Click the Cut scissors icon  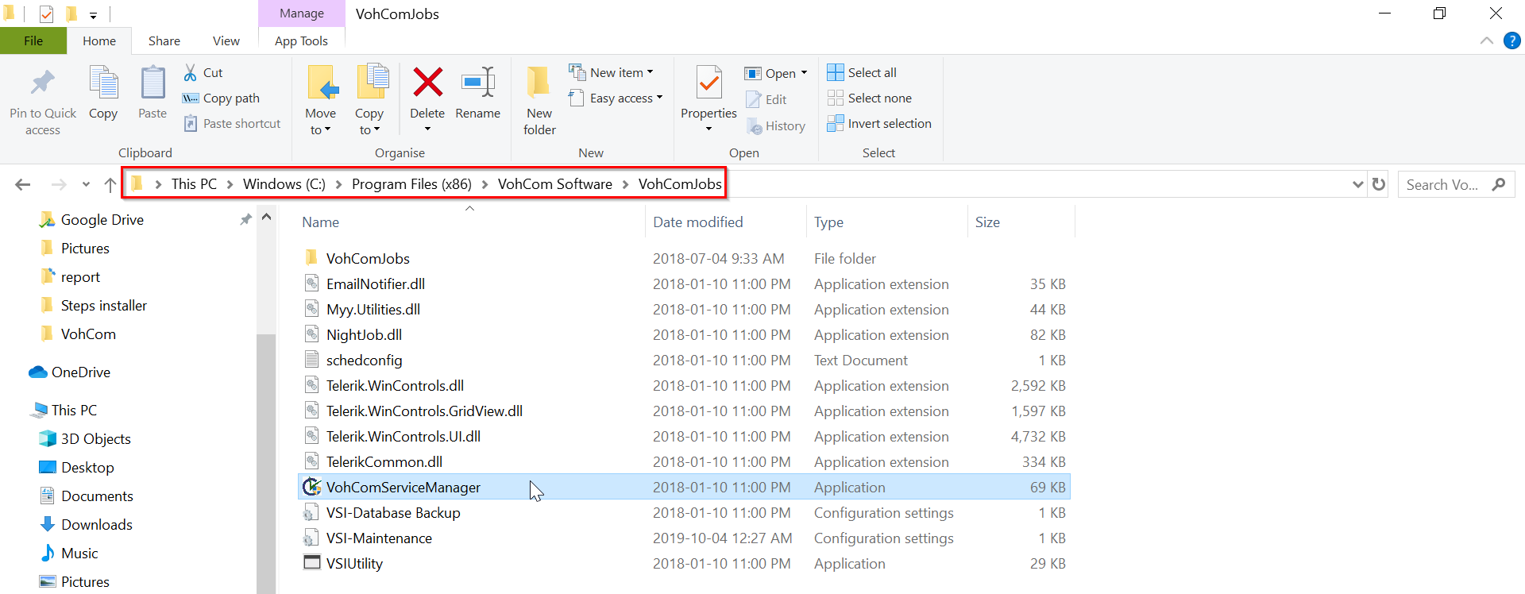(x=191, y=72)
